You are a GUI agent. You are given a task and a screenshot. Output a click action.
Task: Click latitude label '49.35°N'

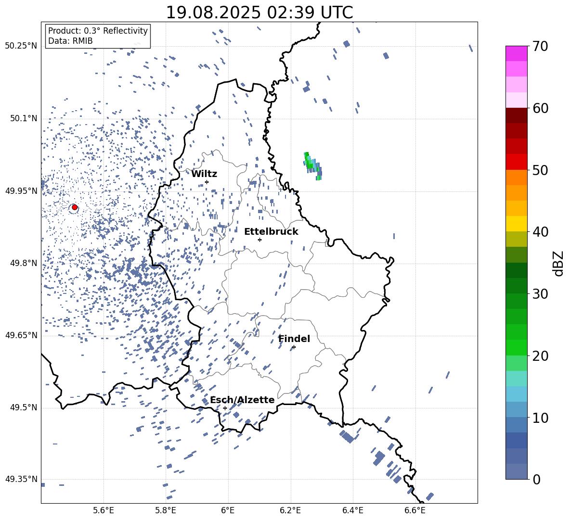pos(21,479)
